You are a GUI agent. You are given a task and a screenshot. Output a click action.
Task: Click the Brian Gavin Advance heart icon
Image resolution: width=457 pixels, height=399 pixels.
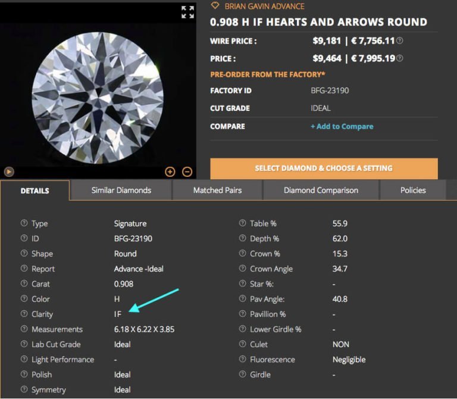tap(215, 5)
